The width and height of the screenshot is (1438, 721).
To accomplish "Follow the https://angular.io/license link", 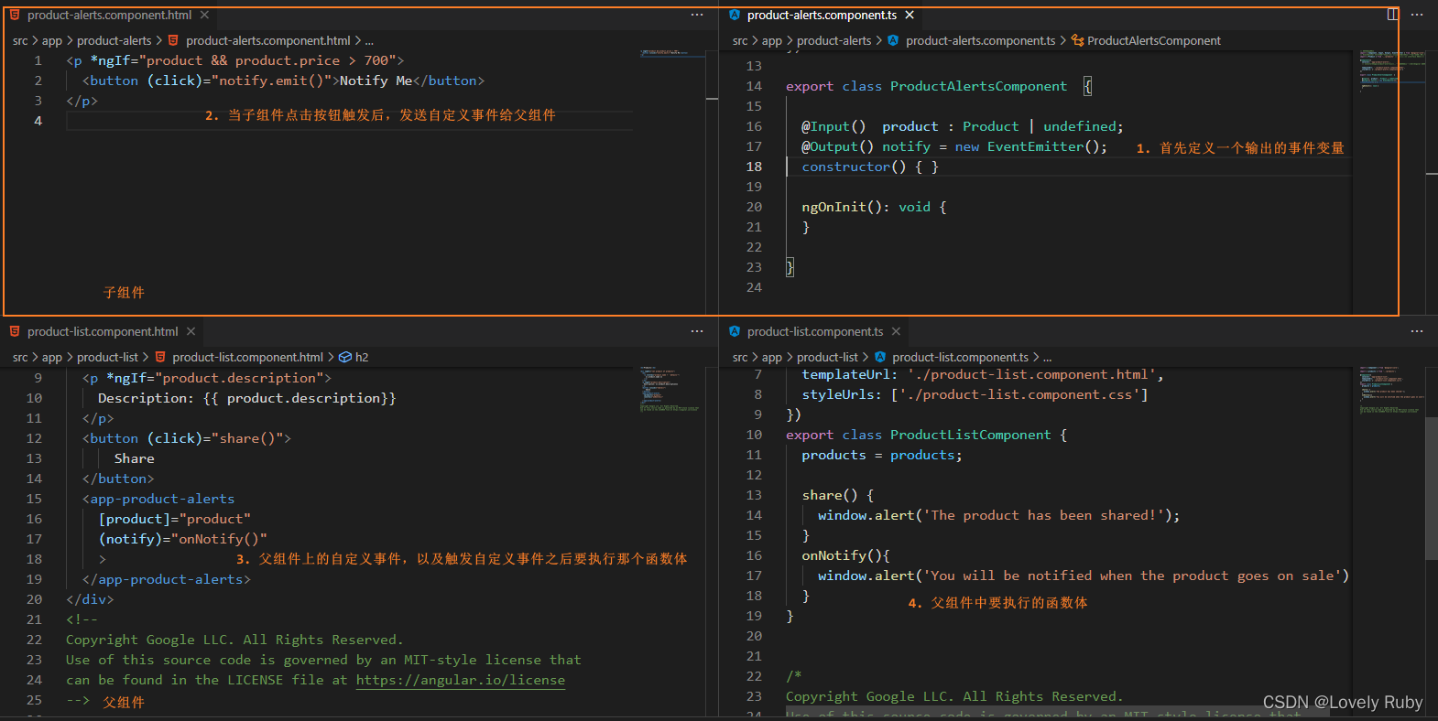I will point(460,680).
